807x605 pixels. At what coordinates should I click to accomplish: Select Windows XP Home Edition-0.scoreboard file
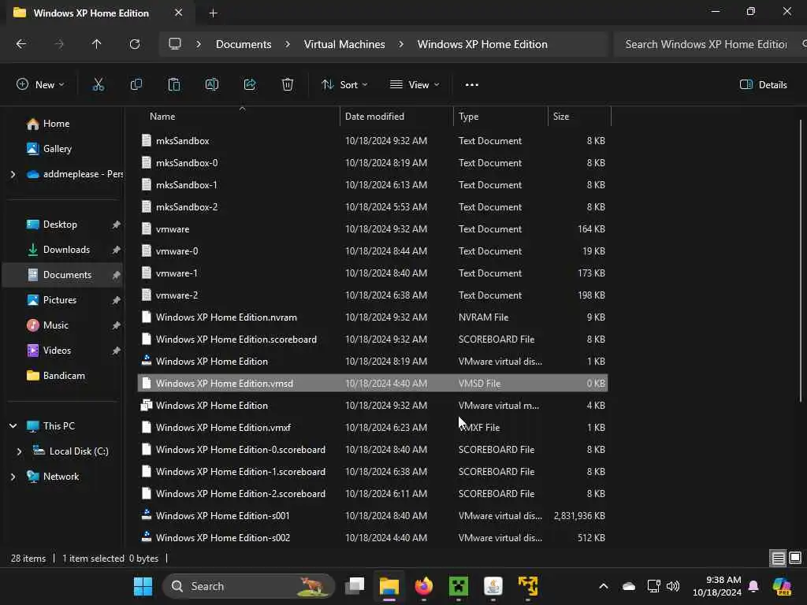pos(373,450)
